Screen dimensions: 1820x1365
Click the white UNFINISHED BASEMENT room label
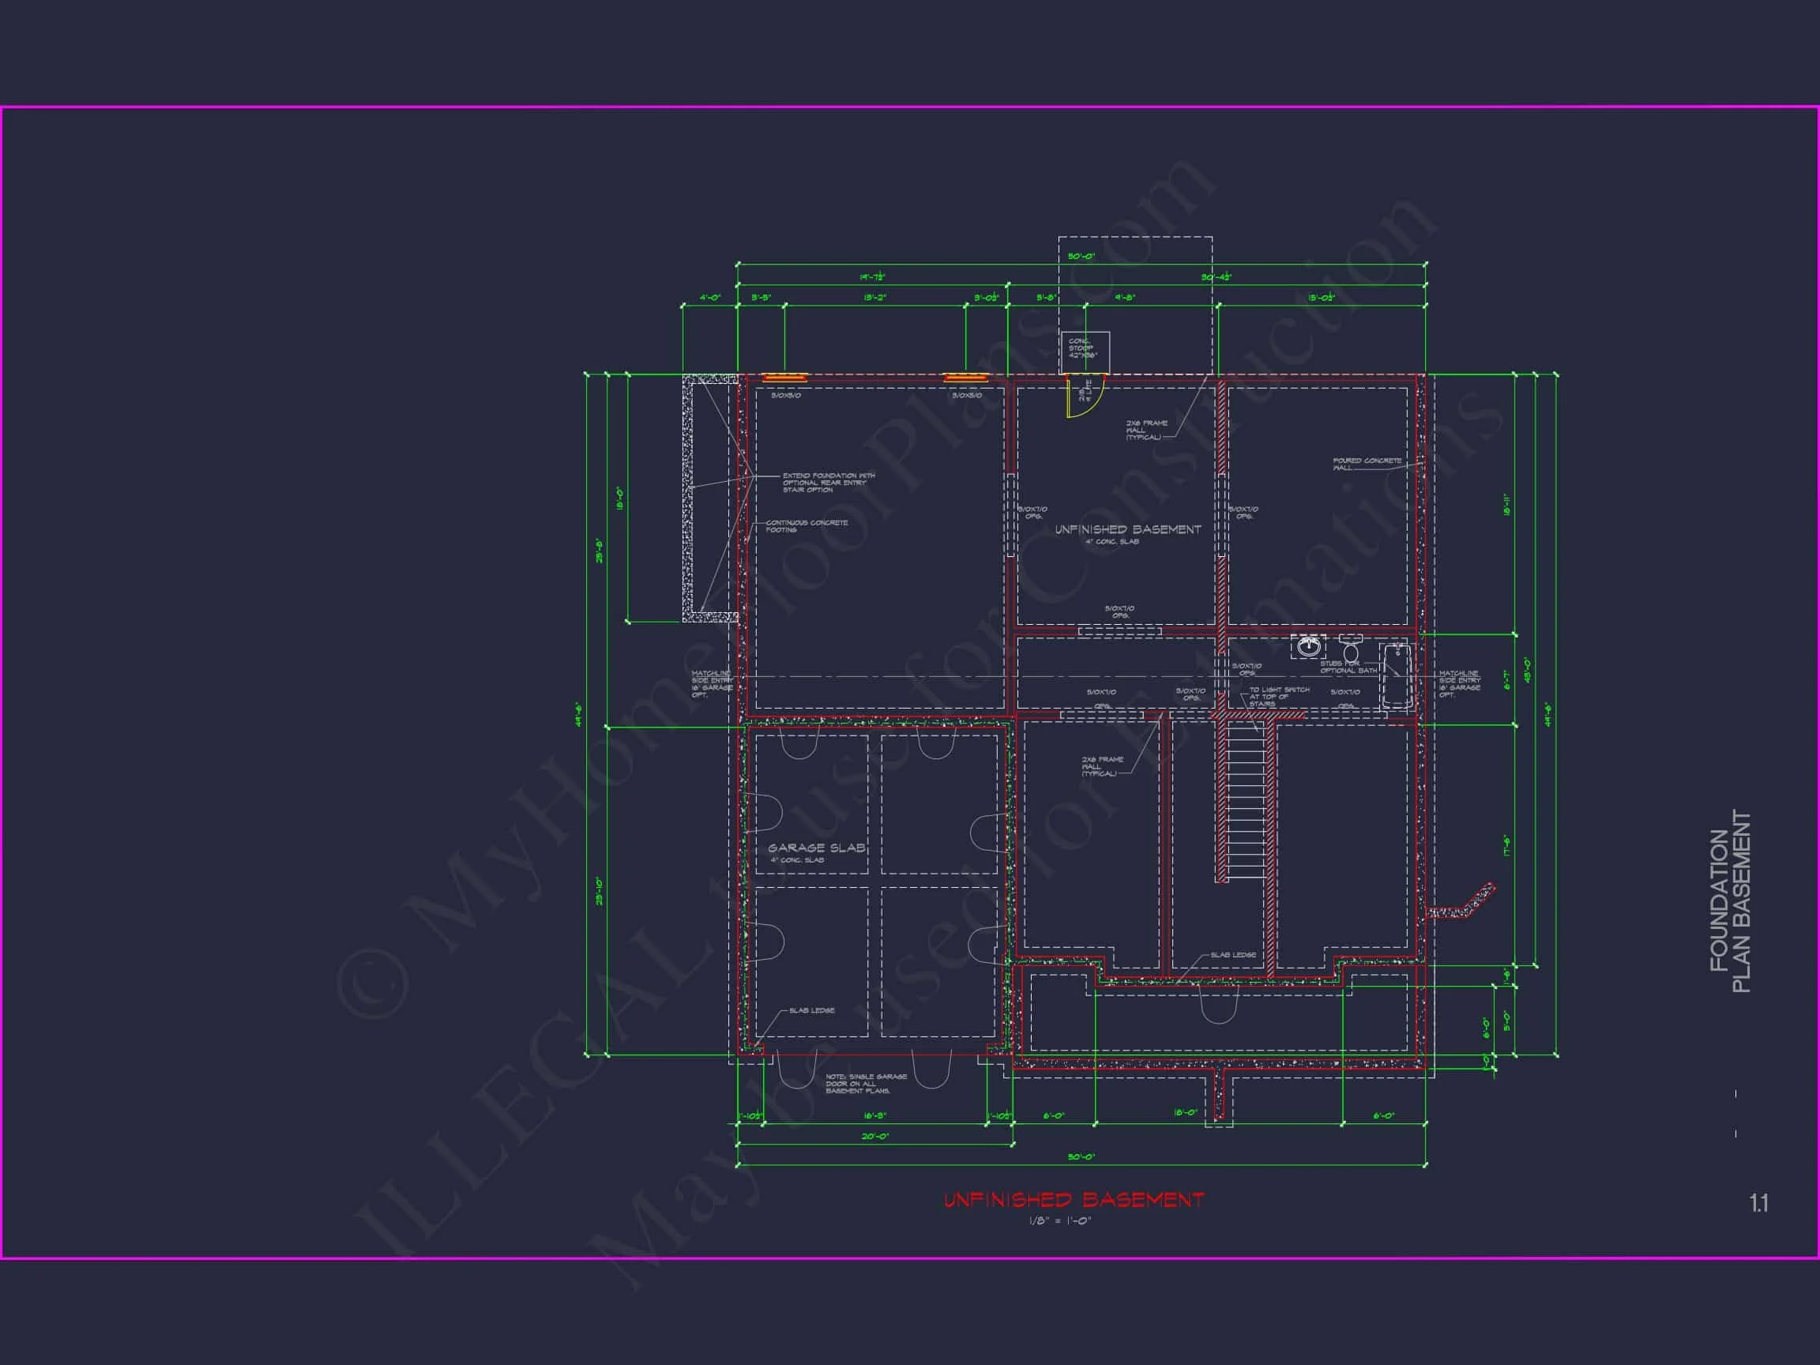[x=1128, y=529]
